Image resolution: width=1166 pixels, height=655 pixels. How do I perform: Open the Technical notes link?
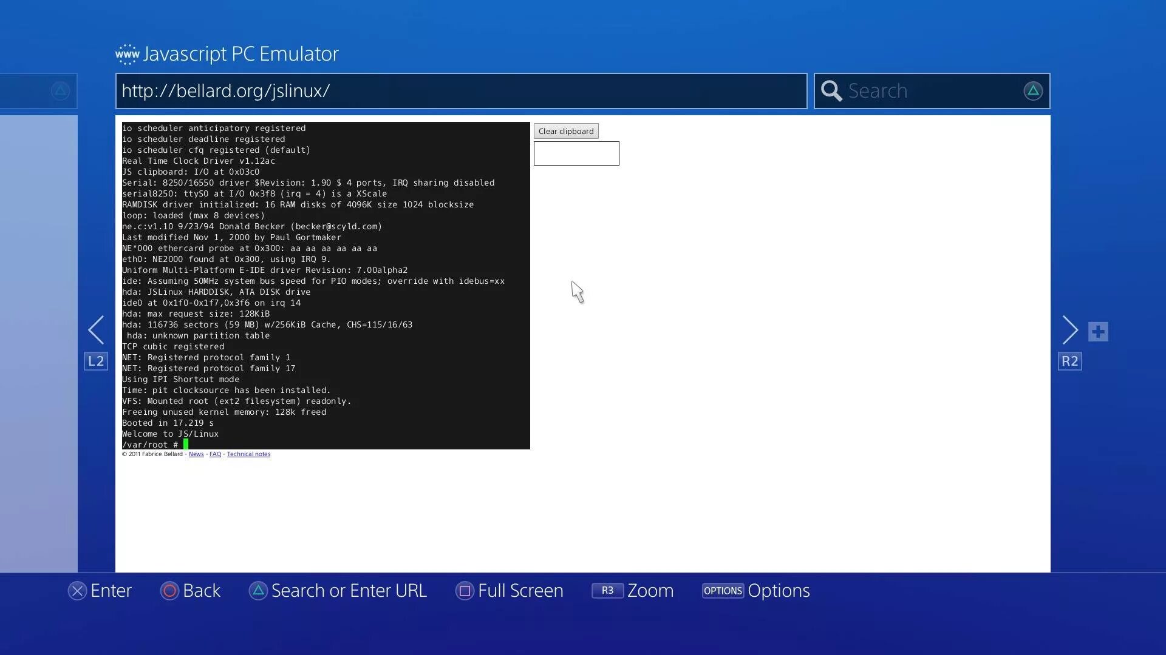click(248, 454)
